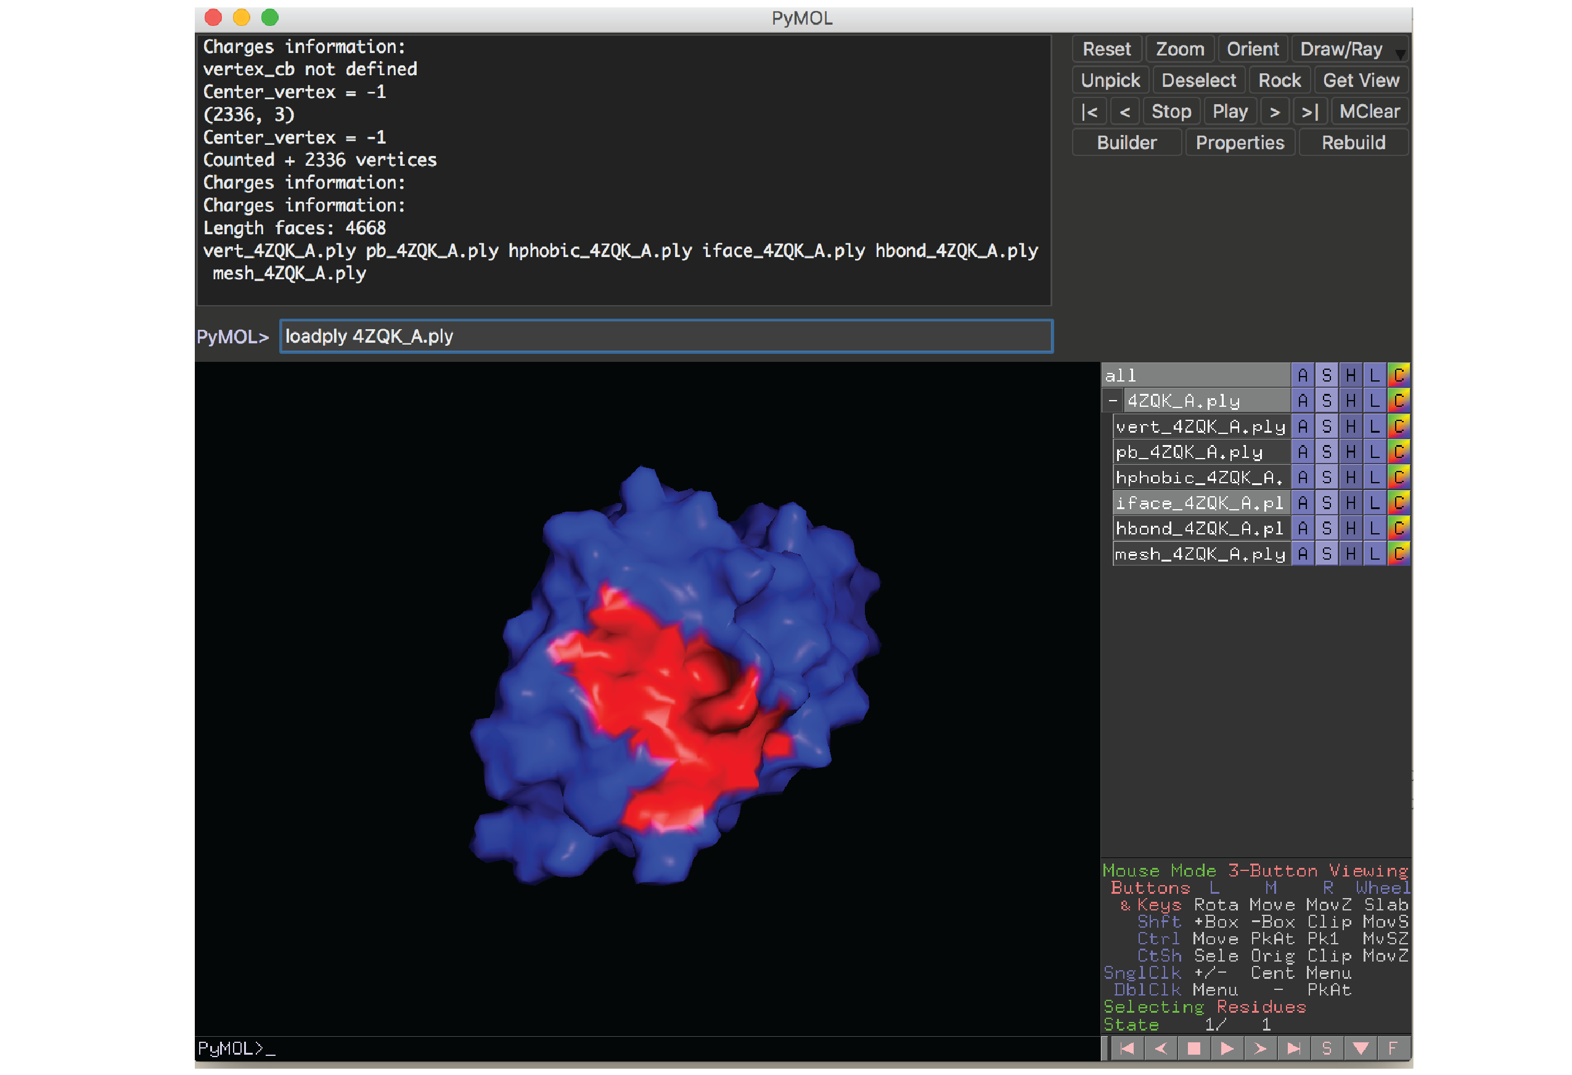Click the bottom S sequence icon
The width and height of the screenshot is (1572, 1075).
coord(1327,1048)
